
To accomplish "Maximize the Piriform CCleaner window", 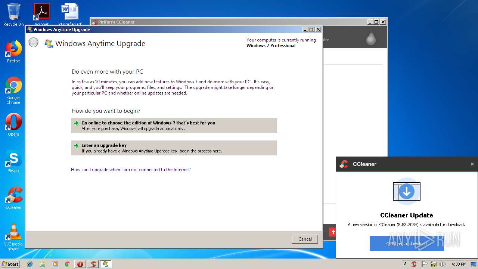I will click(376, 22).
